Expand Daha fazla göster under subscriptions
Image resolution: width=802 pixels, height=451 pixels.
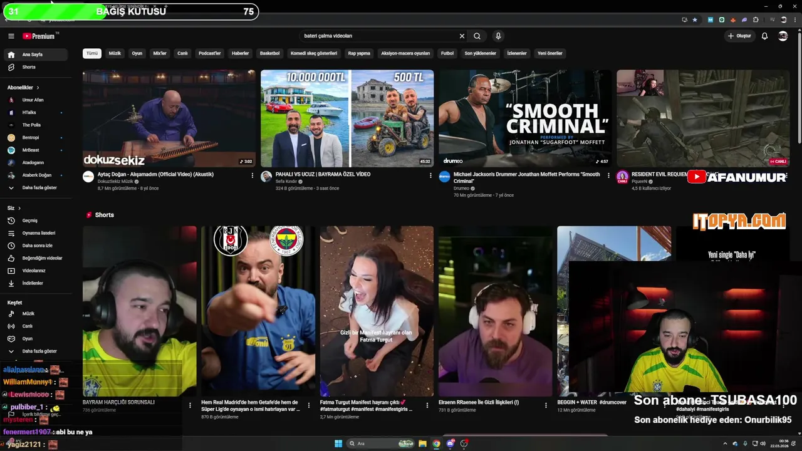coord(36,187)
